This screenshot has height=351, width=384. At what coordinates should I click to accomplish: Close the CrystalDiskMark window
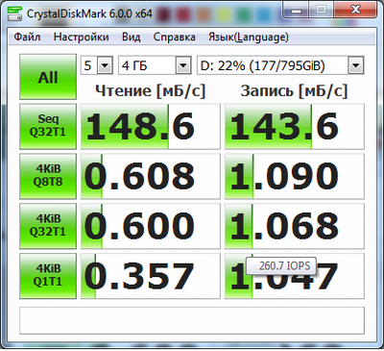[x=355, y=11]
